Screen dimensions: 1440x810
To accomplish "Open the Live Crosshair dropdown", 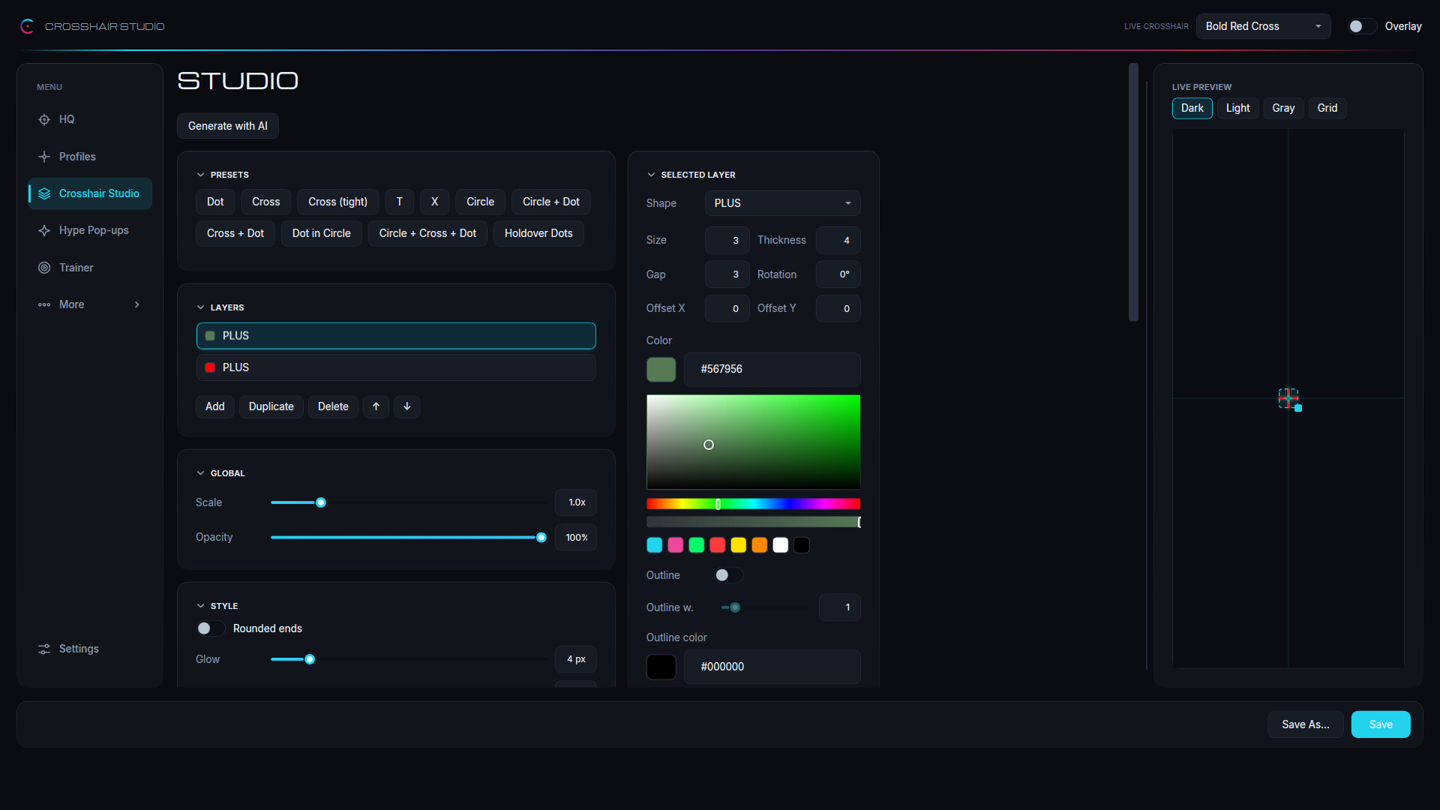I will click(1263, 26).
